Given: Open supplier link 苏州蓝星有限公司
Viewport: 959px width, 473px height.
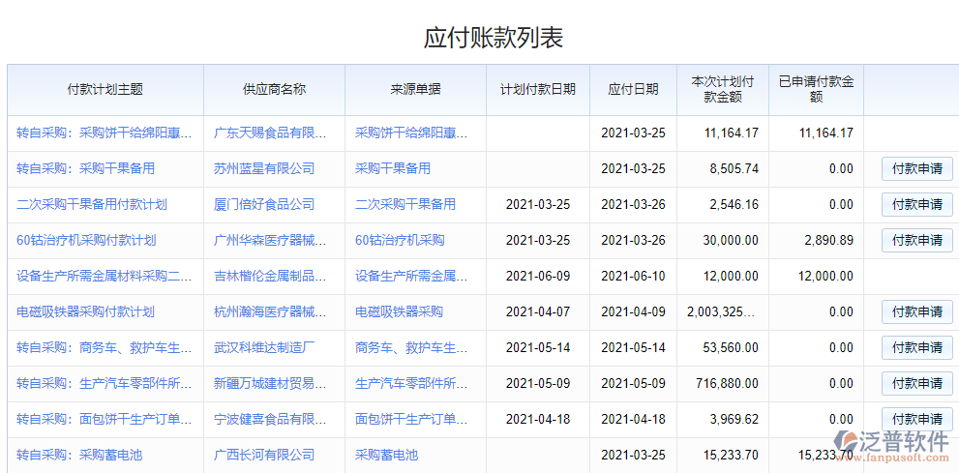Looking at the screenshot, I should point(264,168).
